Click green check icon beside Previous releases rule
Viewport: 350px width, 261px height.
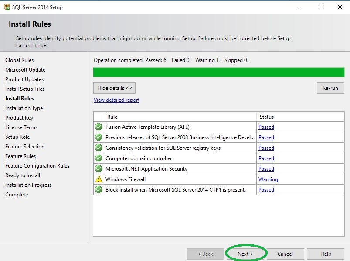(99, 137)
